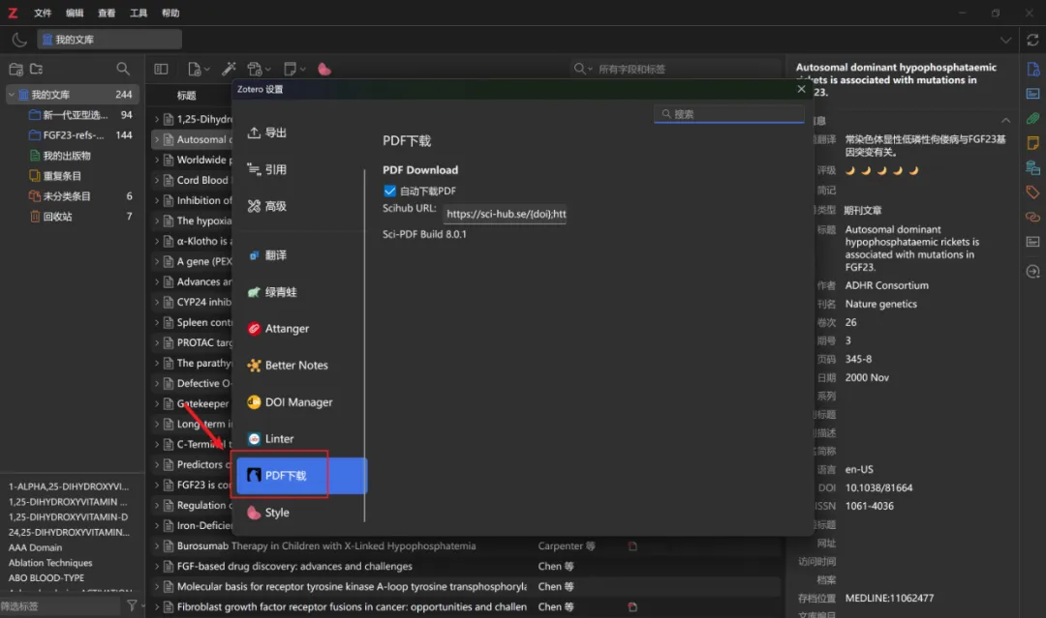The height and width of the screenshot is (618, 1046).
Task: Open the libraries and collections side icon
Action: 1032,168
